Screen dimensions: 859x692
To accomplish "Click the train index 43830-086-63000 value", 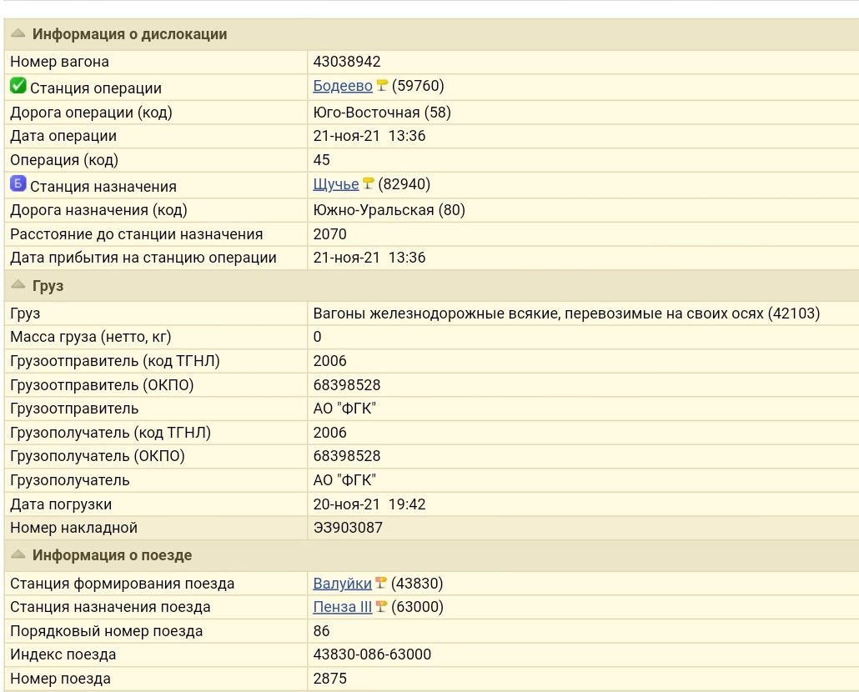I will pos(372,654).
